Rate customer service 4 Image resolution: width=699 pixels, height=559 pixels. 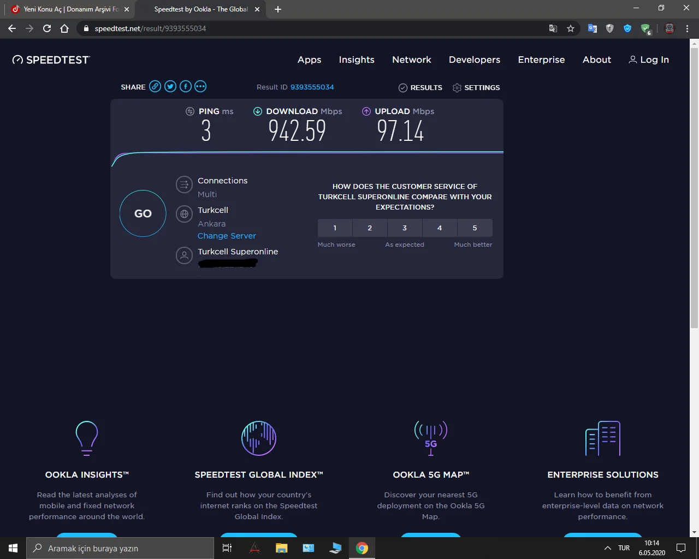click(440, 228)
